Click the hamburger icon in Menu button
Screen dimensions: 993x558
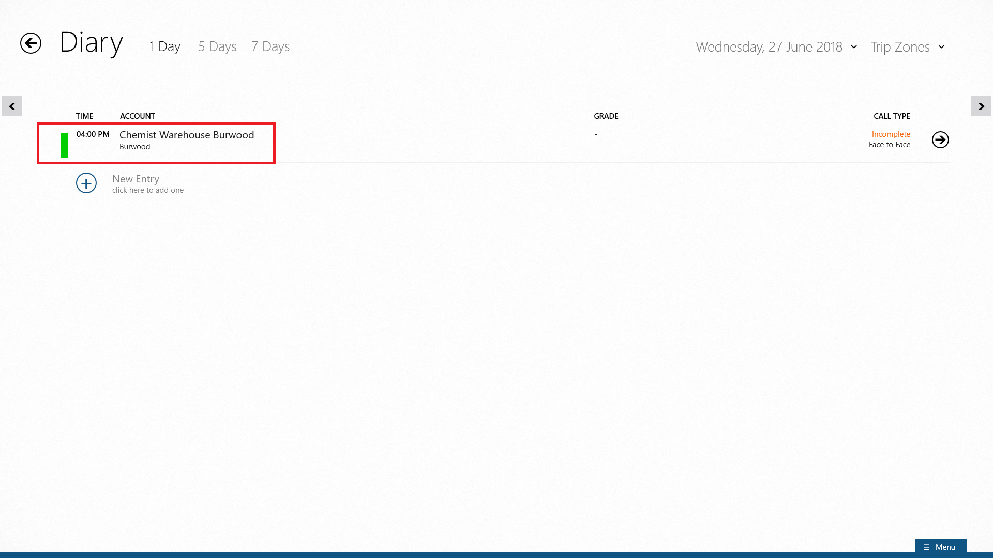(x=926, y=547)
